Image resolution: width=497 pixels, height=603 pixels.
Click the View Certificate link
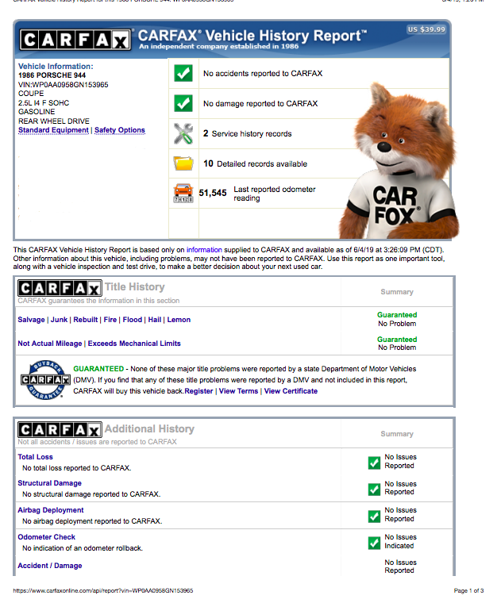coord(291,391)
